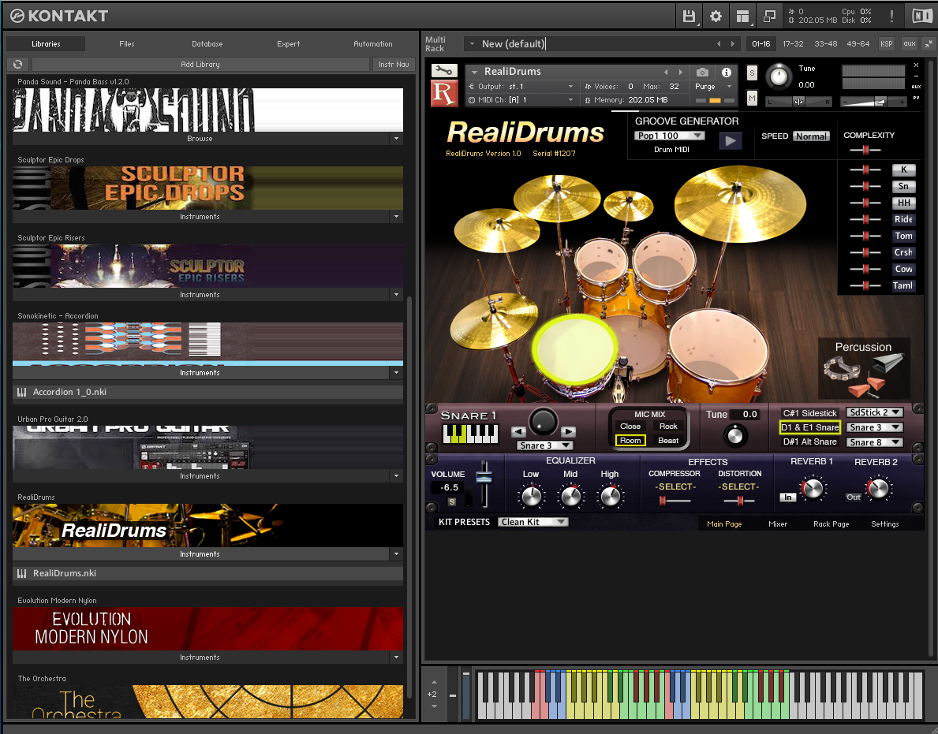Click the Instr Nav button
Image resolution: width=938 pixels, height=734 pixels.
click(x=394, y=64)
